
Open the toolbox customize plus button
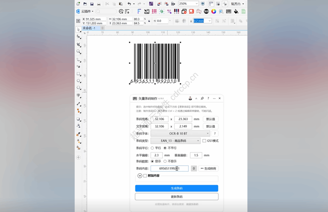pos(79,157)
